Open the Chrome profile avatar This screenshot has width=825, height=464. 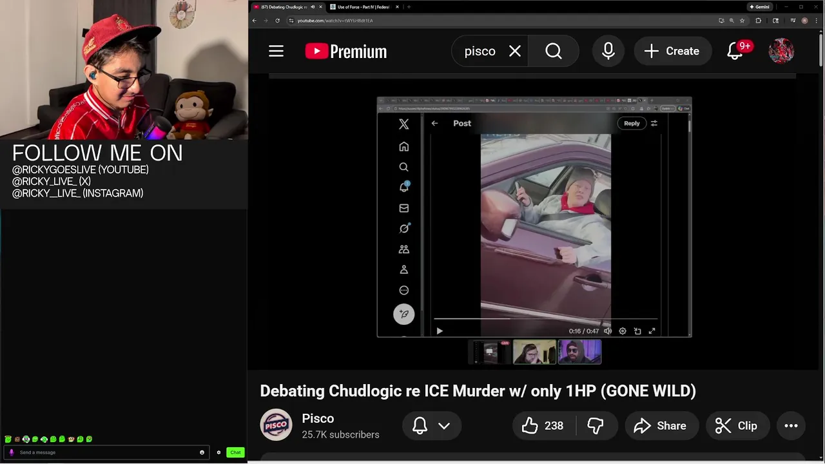coord(804,21)
